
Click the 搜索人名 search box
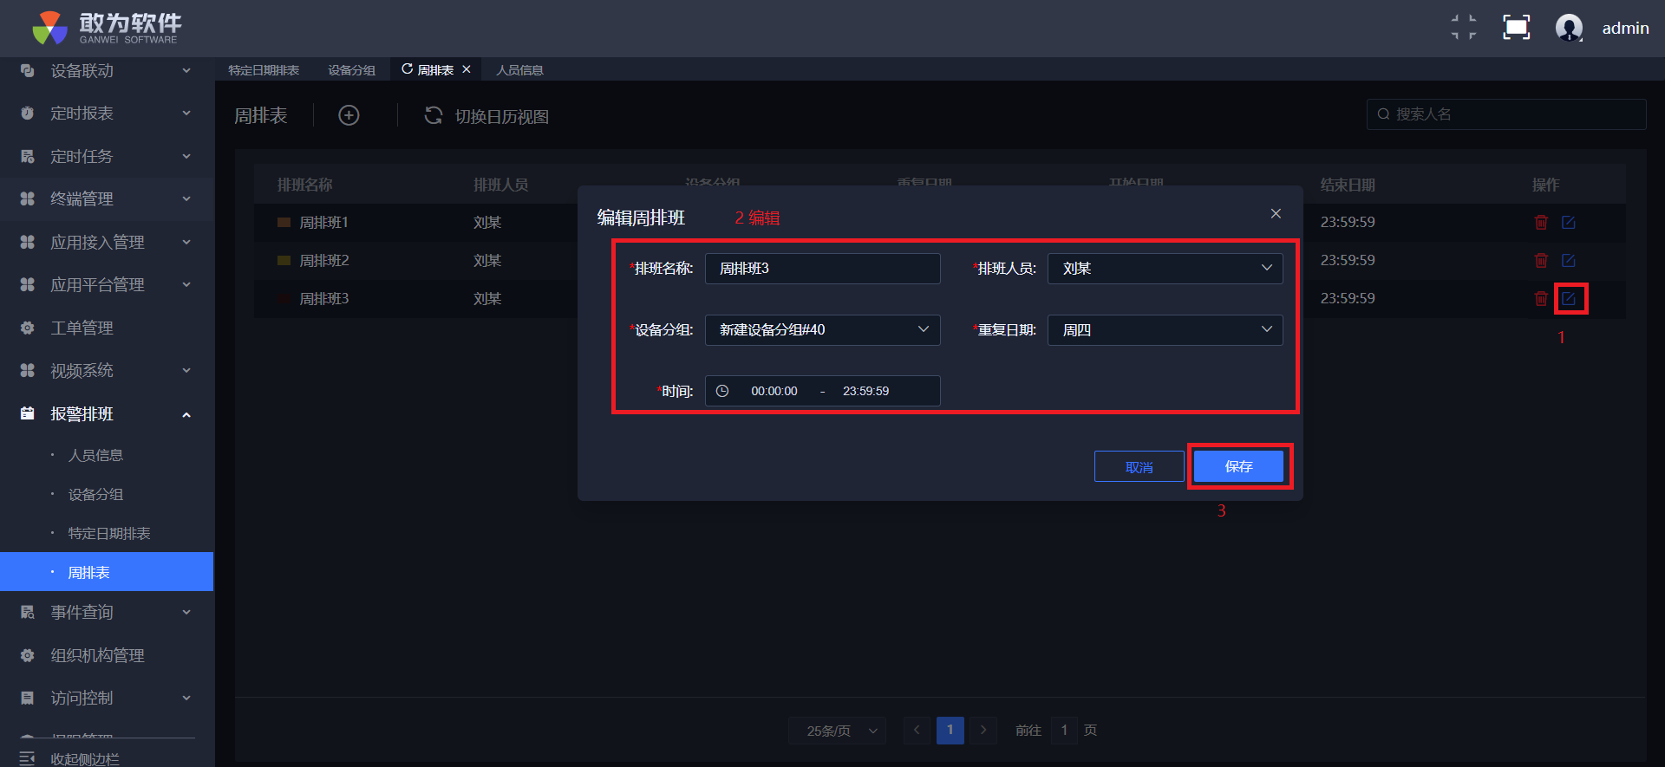click(x=1506, y=114)
